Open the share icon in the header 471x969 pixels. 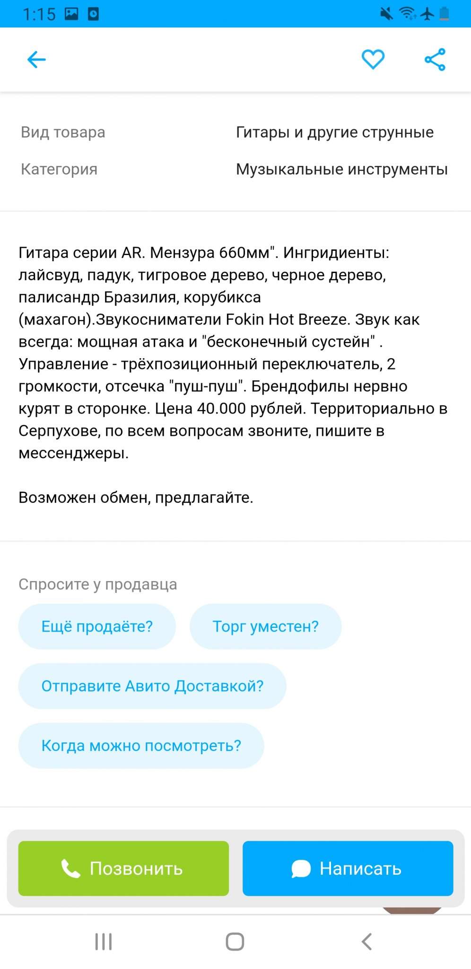(x=435, y=60)
